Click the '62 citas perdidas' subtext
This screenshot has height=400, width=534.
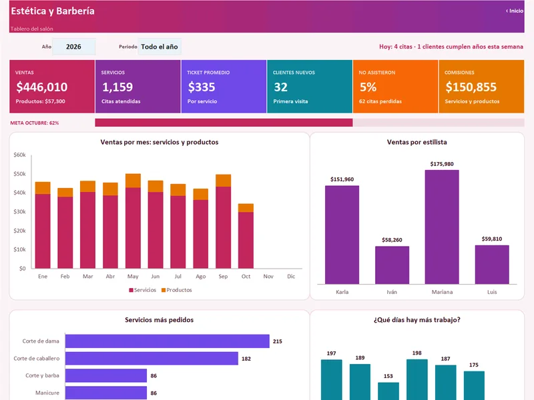pos(380,101)
